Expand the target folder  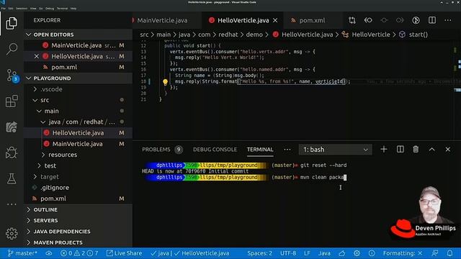(79, 176)
